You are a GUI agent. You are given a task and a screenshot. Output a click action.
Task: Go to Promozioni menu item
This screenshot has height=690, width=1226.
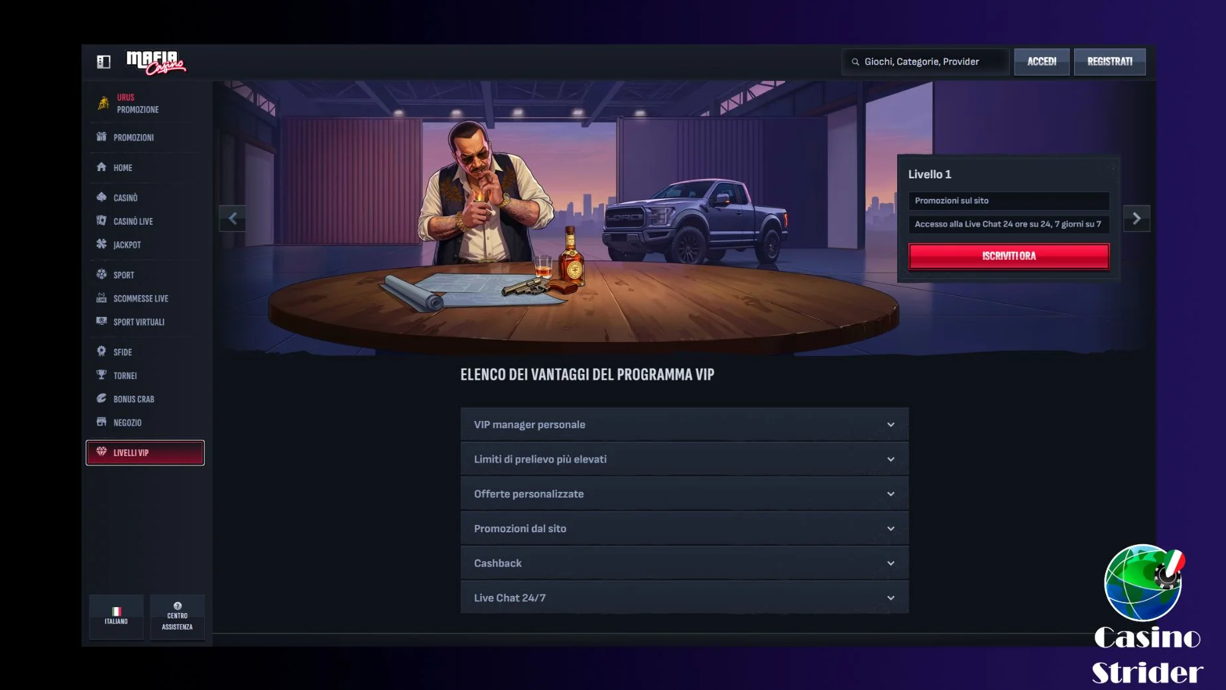click(133, 137)
